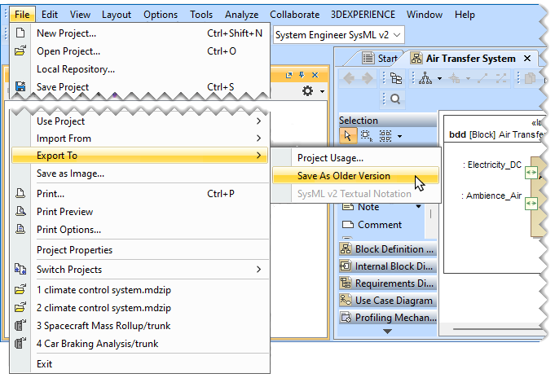The height and width of the screenshot is (378, 555).
Task: Click the Requirements Diagram palette icon
Action: pos(346,283)
